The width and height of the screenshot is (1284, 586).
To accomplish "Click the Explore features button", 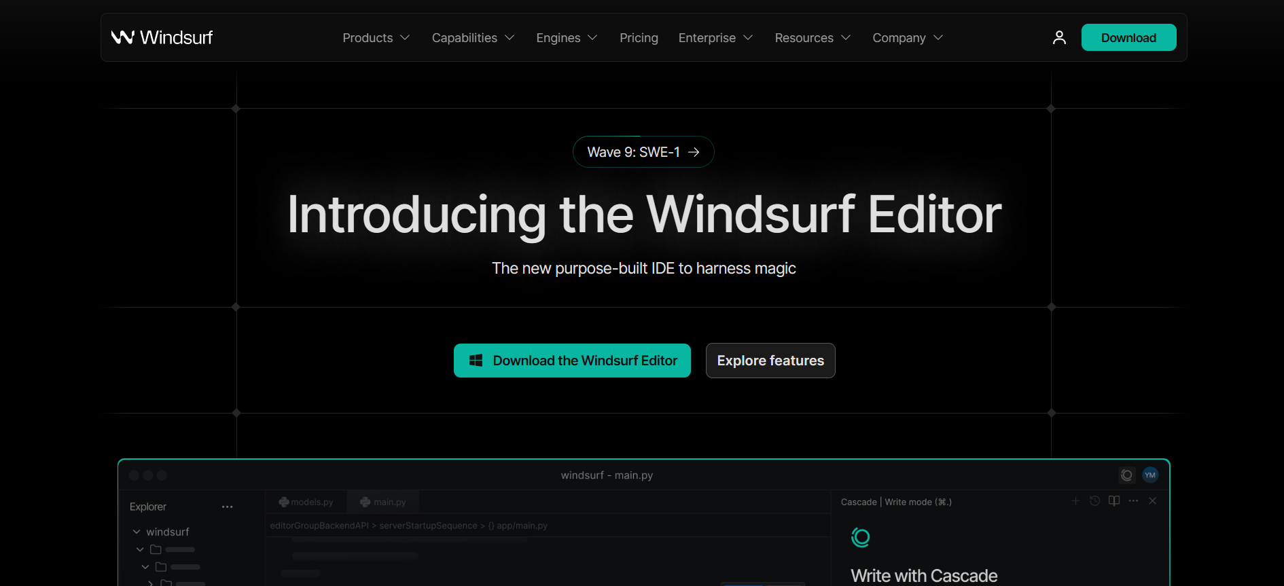I will 770,361.
